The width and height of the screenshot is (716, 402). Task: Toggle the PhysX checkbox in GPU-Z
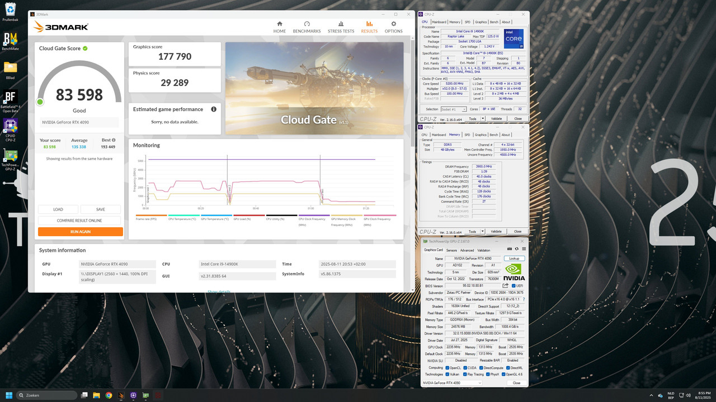point(488,374)
